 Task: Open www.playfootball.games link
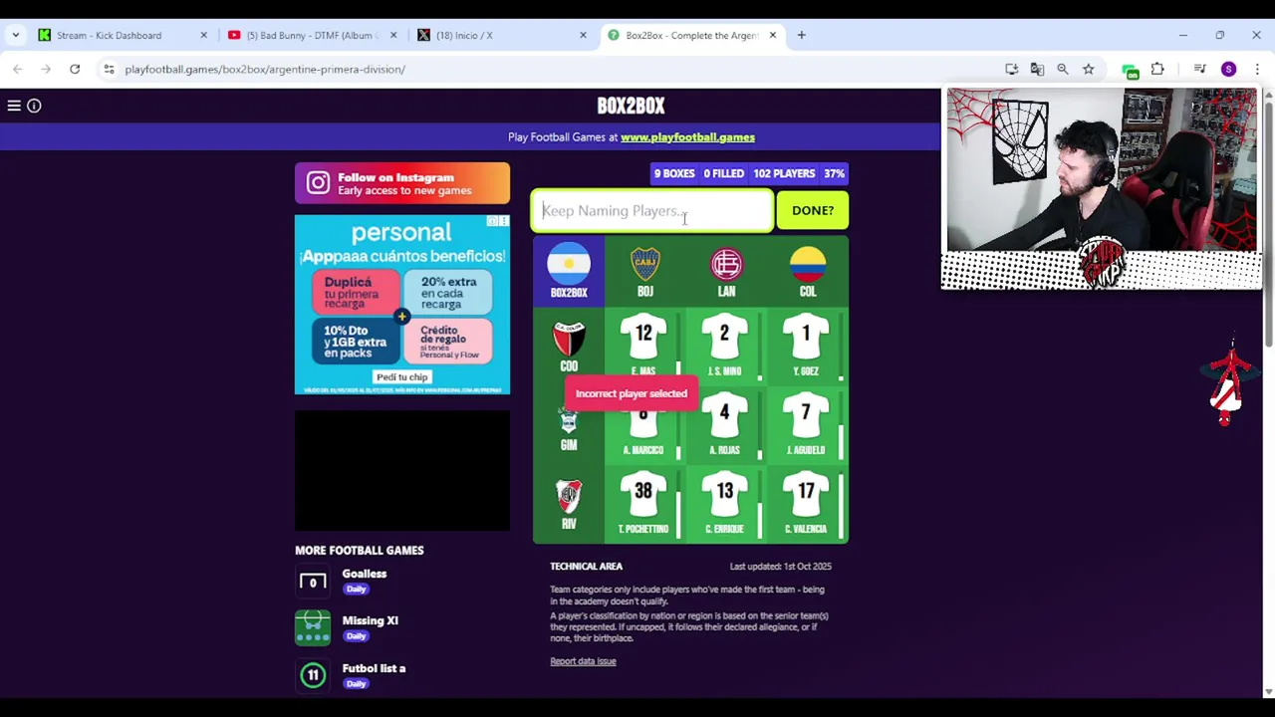(687, 137)
